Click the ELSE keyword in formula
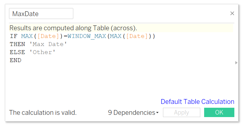Image resolution: width=244 pixels, height=128 pixels. [x=17, y=52]
